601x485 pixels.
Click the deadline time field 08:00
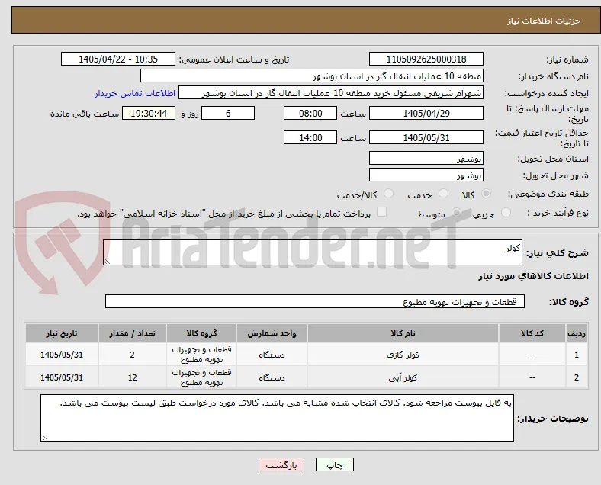tap(310, 114)
